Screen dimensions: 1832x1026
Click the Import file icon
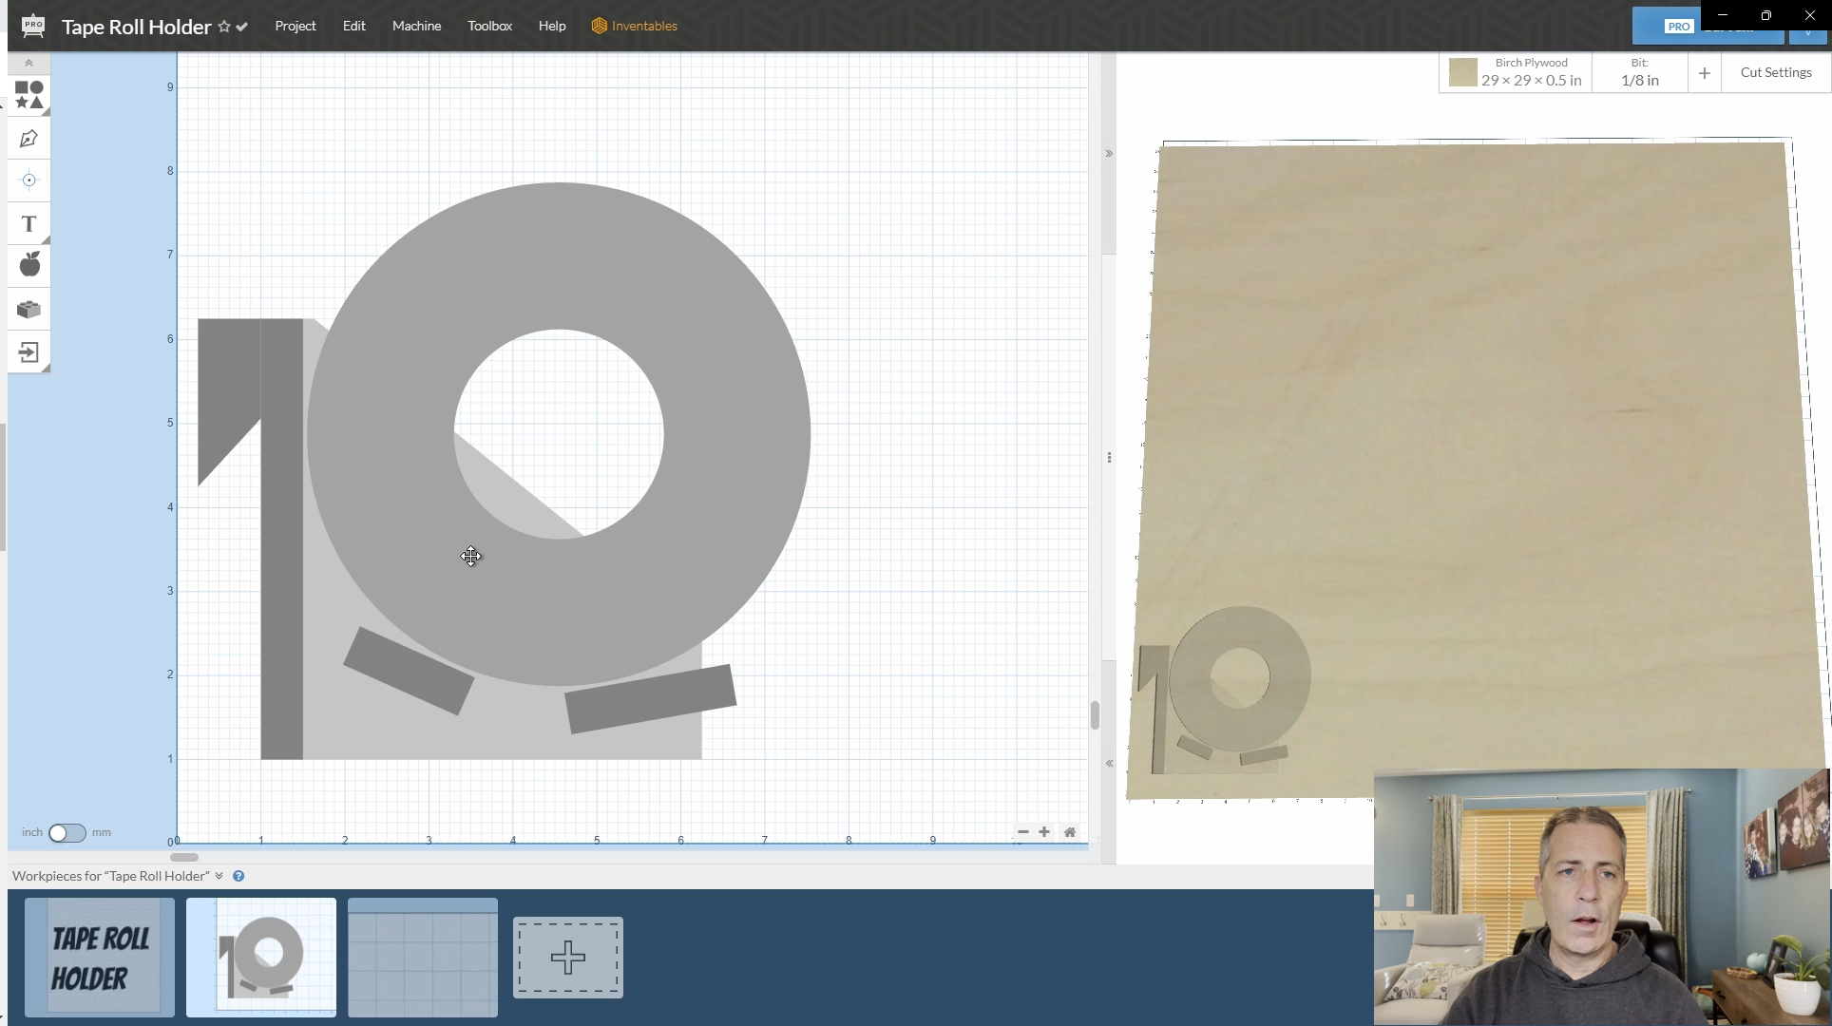29,352
